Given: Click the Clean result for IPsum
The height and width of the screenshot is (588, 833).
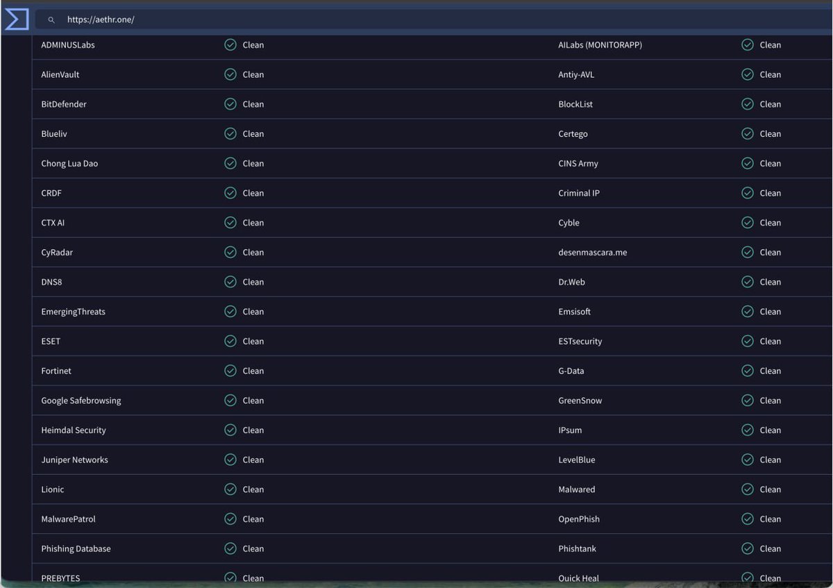Looking at the screenshot, I should 771,430.
